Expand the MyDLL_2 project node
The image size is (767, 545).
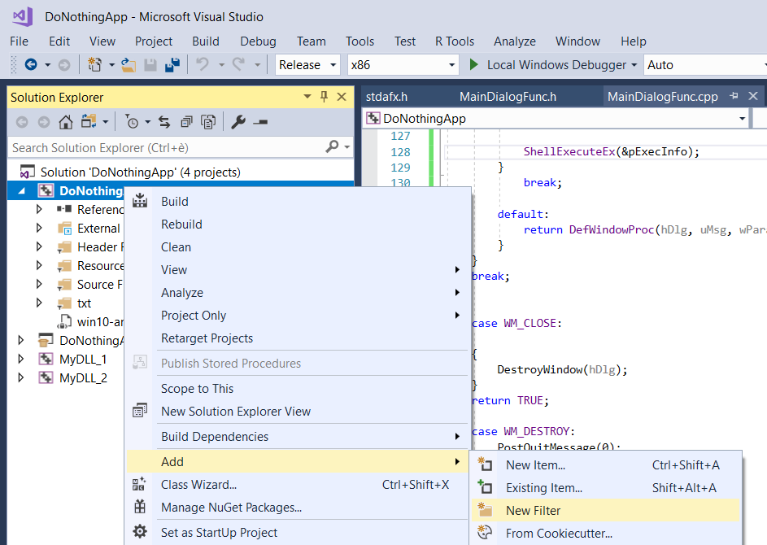click(x=21, y=377)
